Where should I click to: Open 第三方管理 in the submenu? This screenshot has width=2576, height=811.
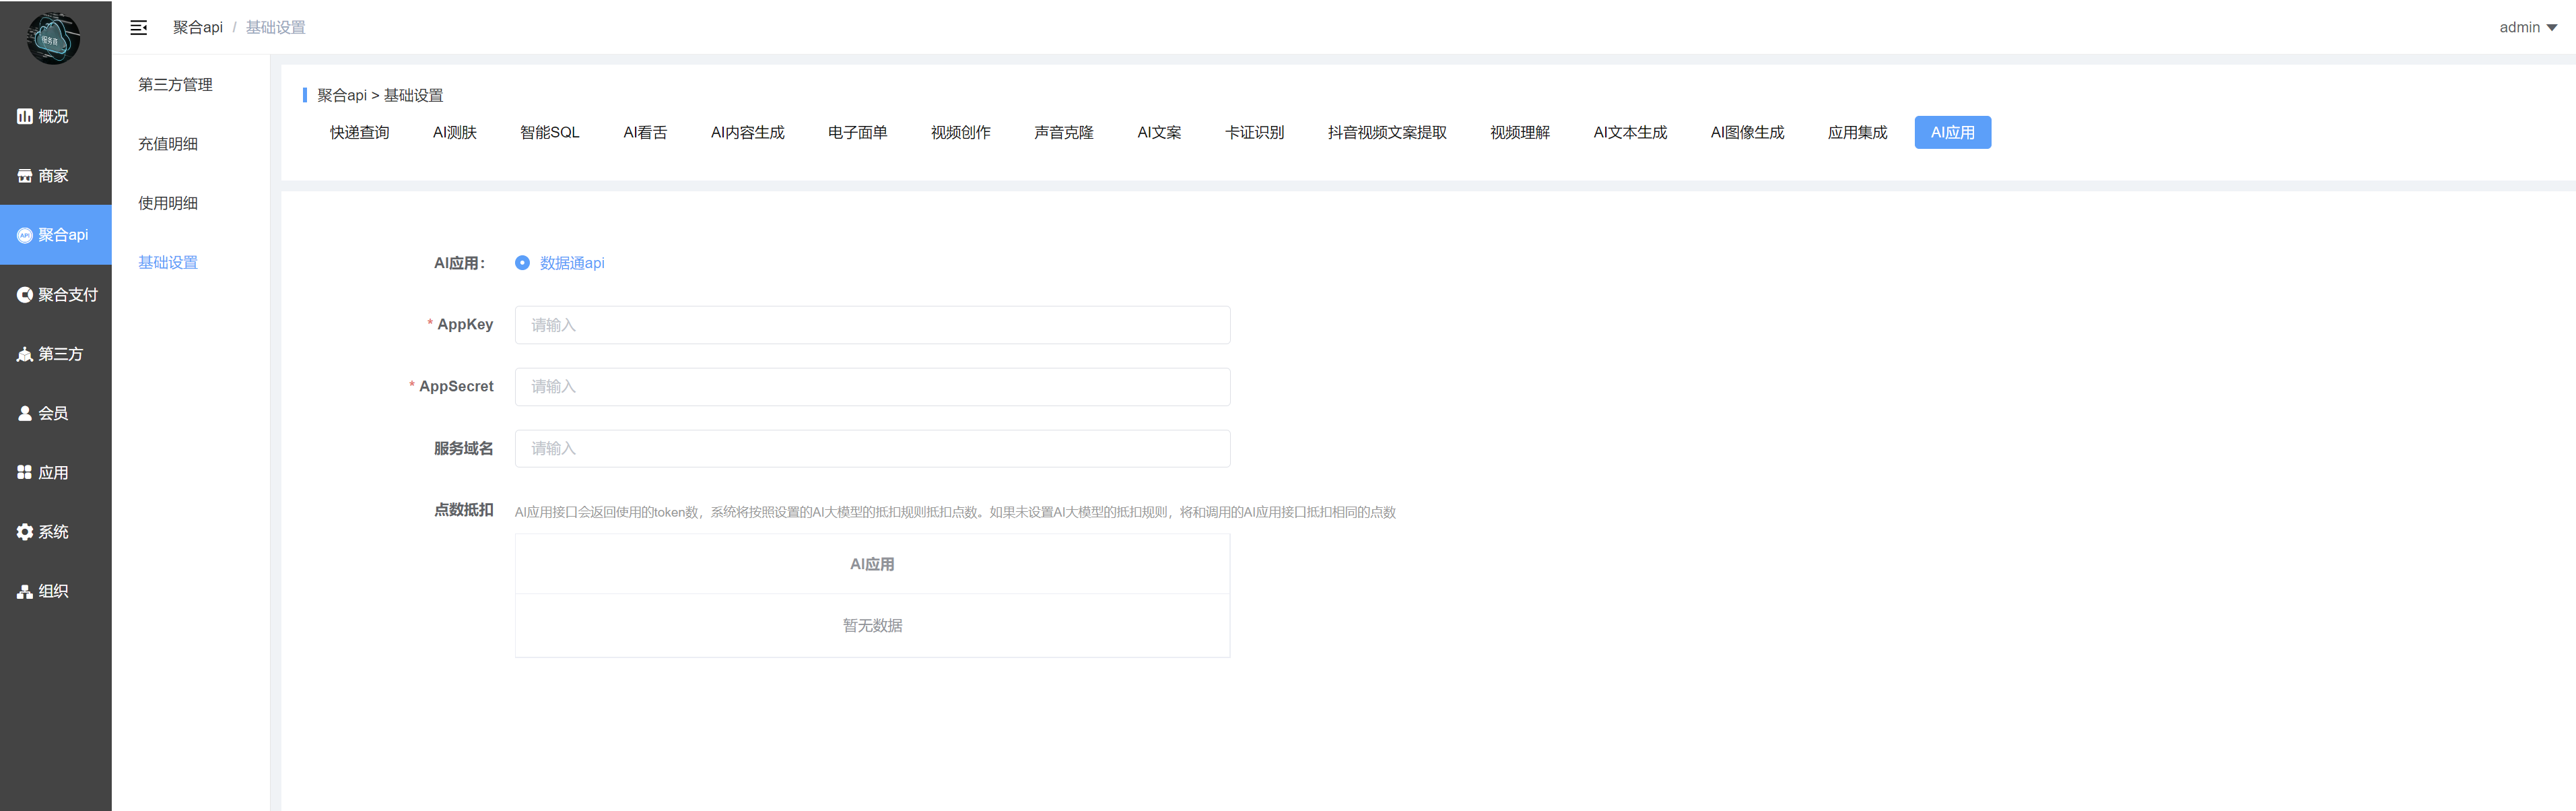pyautogui.click(x=175, y=85)
